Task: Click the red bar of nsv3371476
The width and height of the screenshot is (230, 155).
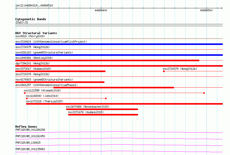Action: (x=103, y=115)
